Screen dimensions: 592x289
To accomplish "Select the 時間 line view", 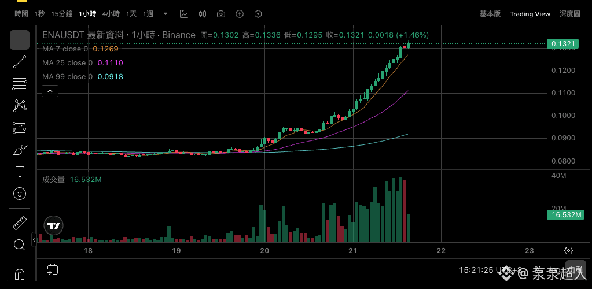I will click(21, 14).
